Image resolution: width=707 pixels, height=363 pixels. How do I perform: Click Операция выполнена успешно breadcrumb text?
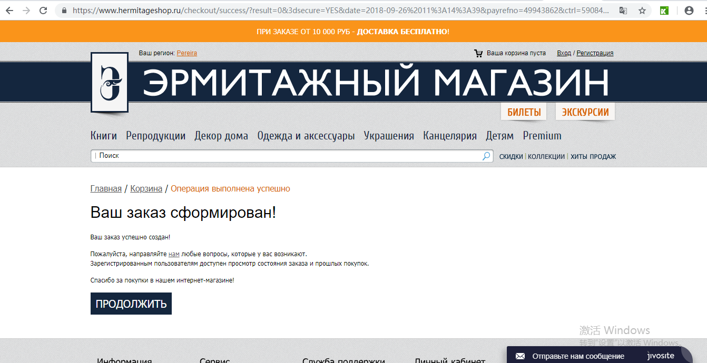click(230, 188)
